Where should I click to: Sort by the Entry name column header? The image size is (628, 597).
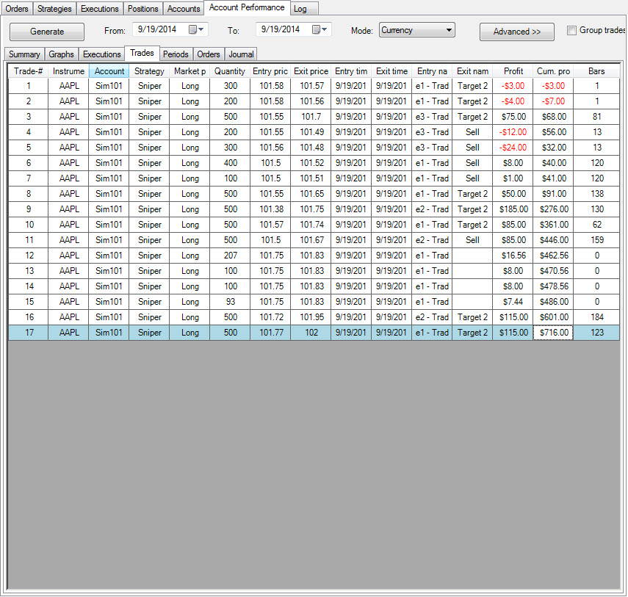(x=432, y=71)
